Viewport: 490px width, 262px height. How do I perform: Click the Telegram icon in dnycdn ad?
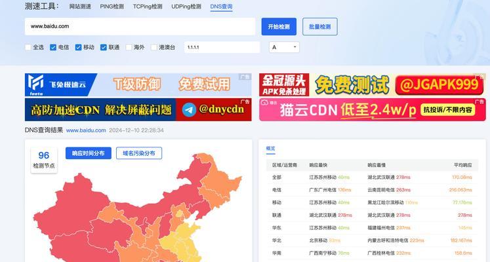[189, 110]
